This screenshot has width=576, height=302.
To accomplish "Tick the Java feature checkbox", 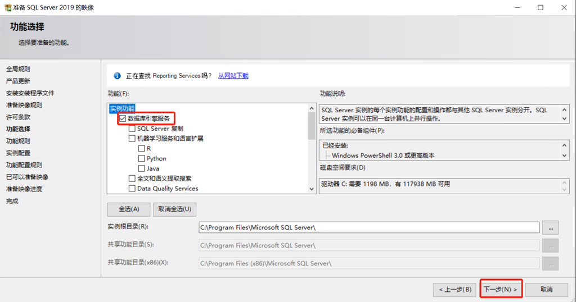I will [x=141, y=168].
